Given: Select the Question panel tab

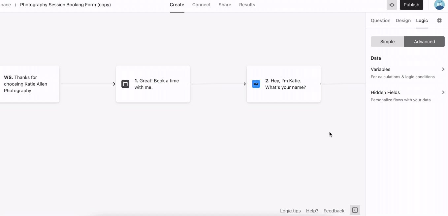Looking at the screenshot, I should (x=380, y=20).
